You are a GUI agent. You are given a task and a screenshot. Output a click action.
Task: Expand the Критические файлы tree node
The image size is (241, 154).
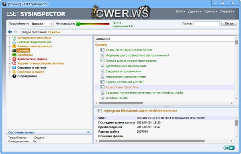coord(10,59)
